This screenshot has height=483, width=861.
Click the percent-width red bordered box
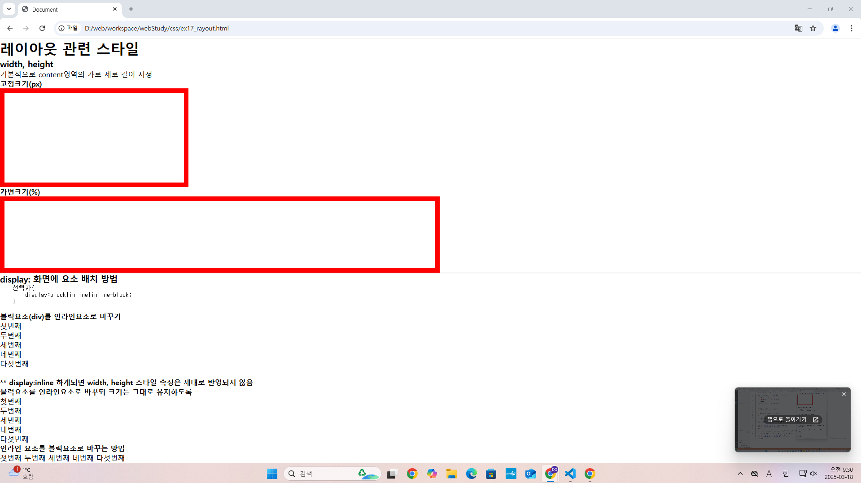click(x=220, y=235)
